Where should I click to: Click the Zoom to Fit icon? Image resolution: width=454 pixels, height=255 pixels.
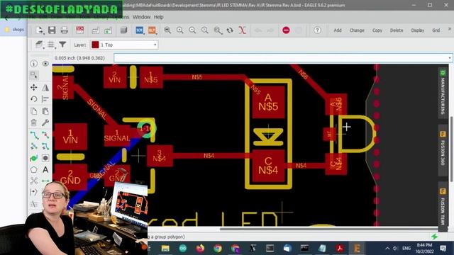coord(167,30)
